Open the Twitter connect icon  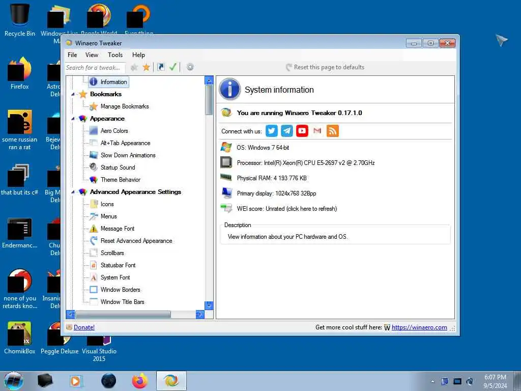point(272,131)
